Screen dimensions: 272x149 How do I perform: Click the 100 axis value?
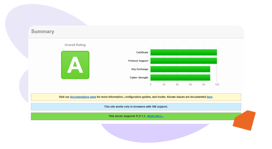tap(217, 85)
